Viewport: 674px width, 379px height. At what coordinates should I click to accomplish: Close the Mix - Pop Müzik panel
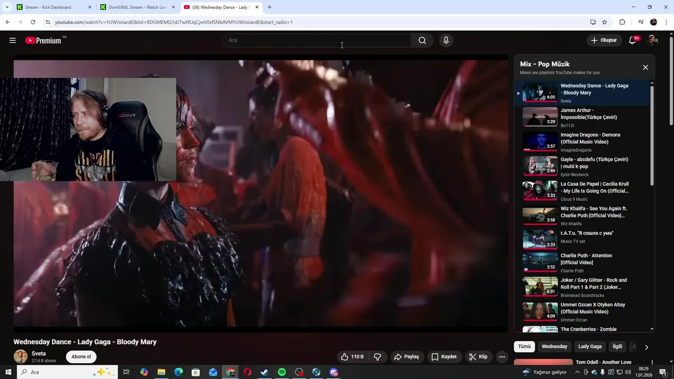click(x=645, y=67)
